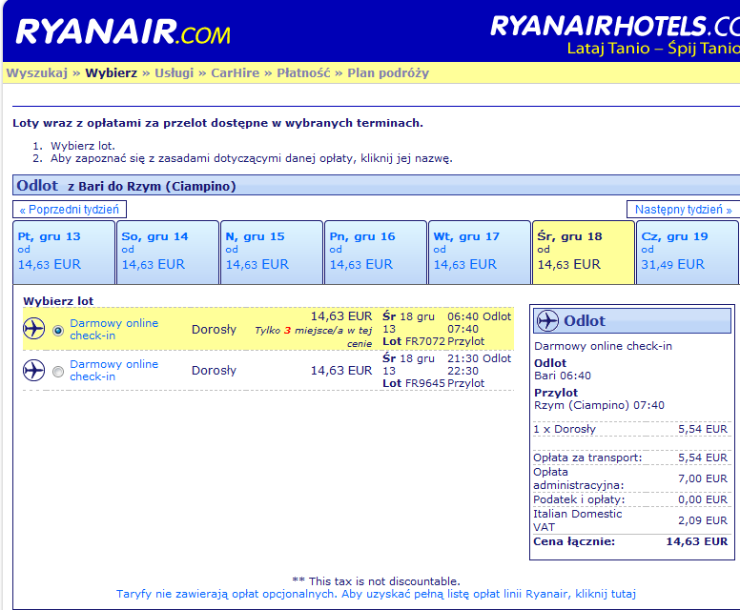Click the Wyszukaj breadcrumb step
740x610 pixels.
(37, 73)
